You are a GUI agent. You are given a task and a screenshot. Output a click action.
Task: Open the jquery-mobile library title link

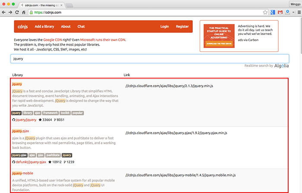point(22,173)
